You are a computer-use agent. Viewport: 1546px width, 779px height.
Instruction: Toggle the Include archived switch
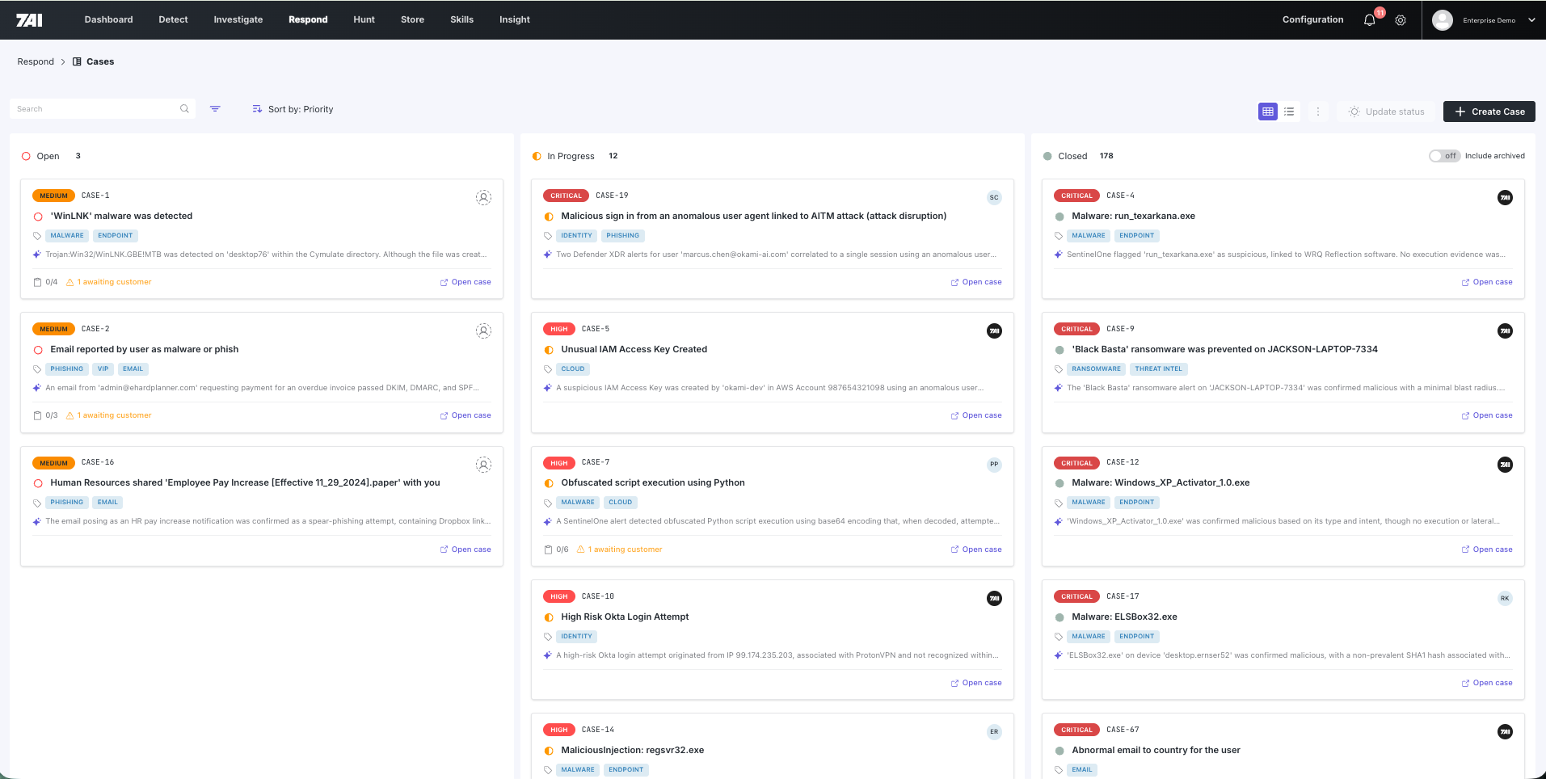pyautogui.click(x=1445, y=156)
